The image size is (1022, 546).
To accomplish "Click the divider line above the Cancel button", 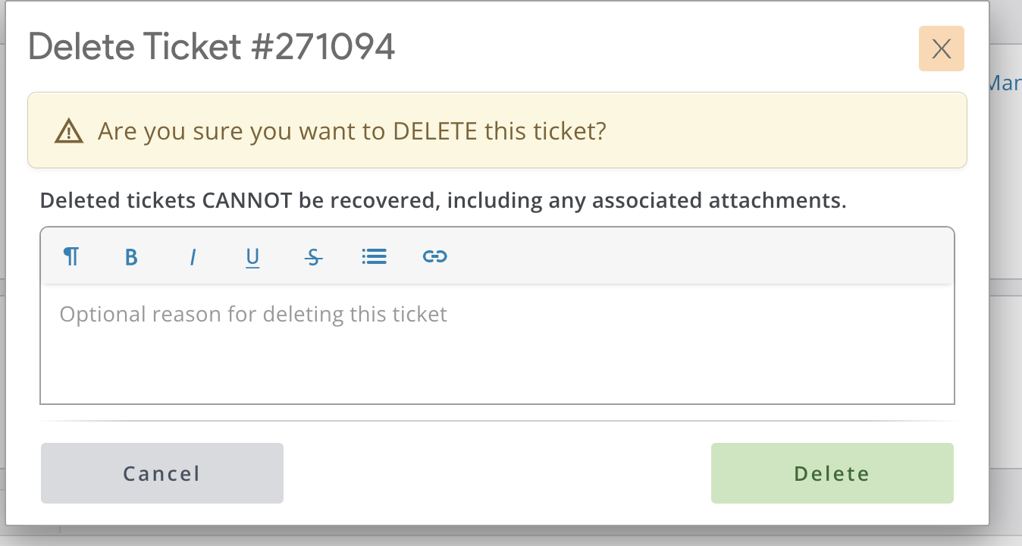I will coord(497,420).
